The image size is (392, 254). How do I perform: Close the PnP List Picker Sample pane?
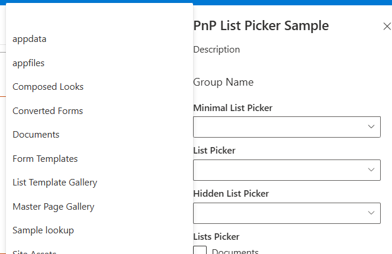tap(387, 27)
